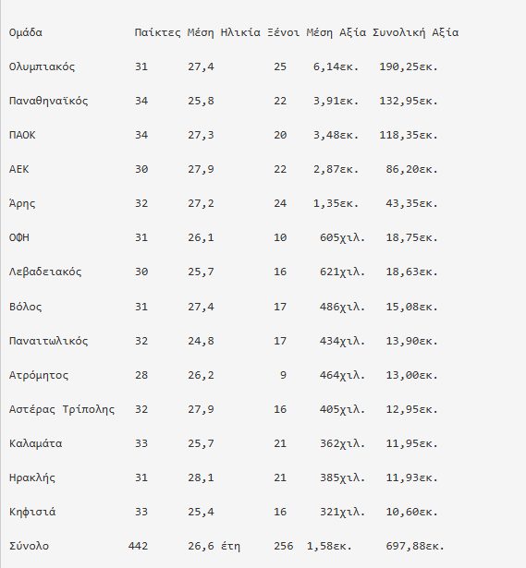
Task: Click on Λεβαδειακός team entry
Action: click(45, 272)
